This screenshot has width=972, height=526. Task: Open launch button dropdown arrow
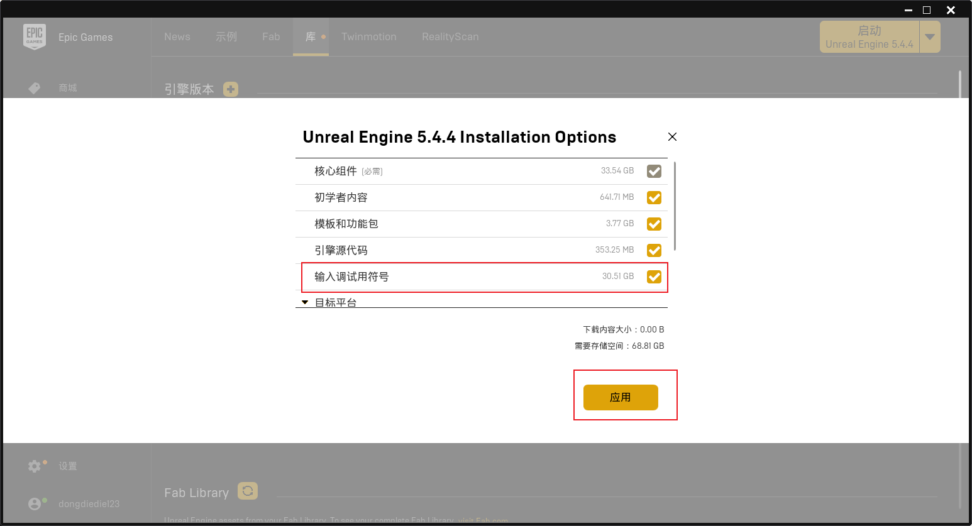point(930,36)
